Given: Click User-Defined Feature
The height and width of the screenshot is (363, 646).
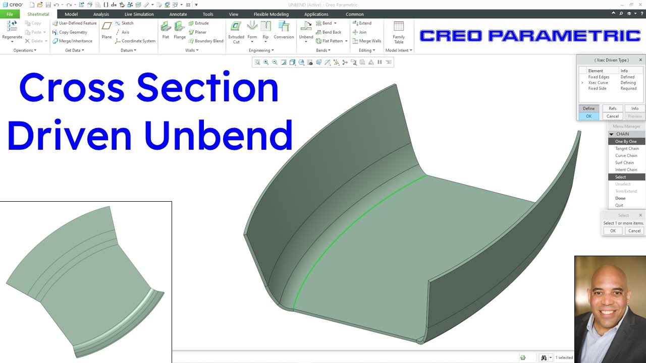Looking at the screenshot, I should pyautogui.click(x=74, y=23).
